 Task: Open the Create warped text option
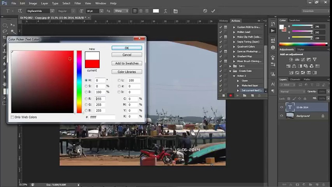(x=166, y=11)
